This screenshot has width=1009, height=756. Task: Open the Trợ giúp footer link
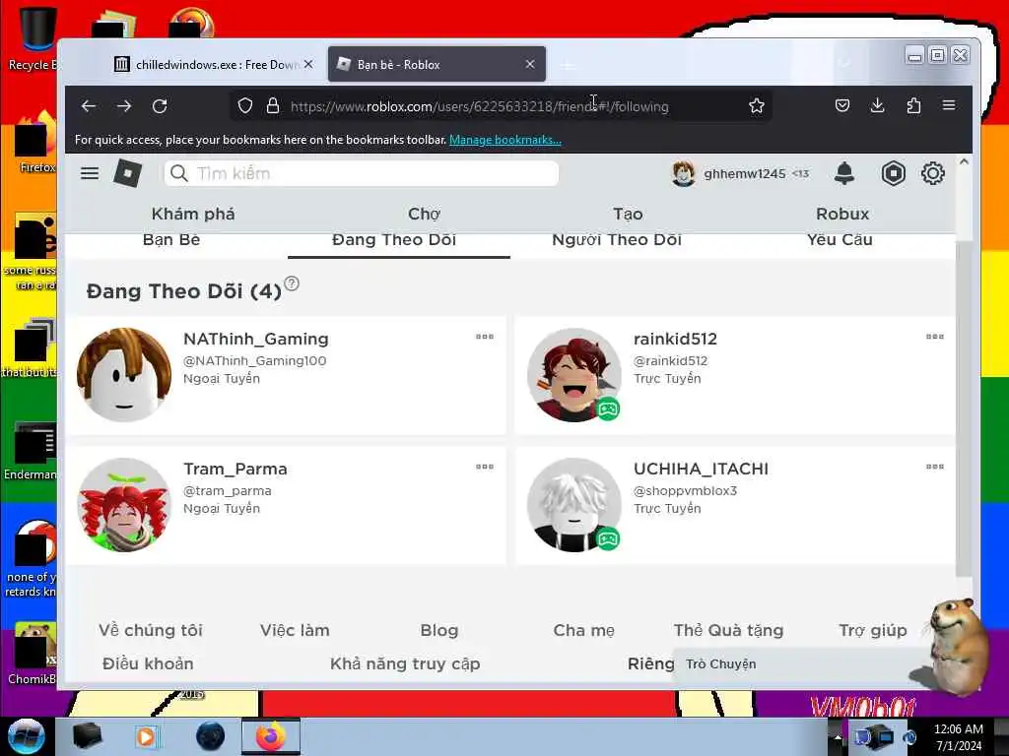(x=873, y=631)
